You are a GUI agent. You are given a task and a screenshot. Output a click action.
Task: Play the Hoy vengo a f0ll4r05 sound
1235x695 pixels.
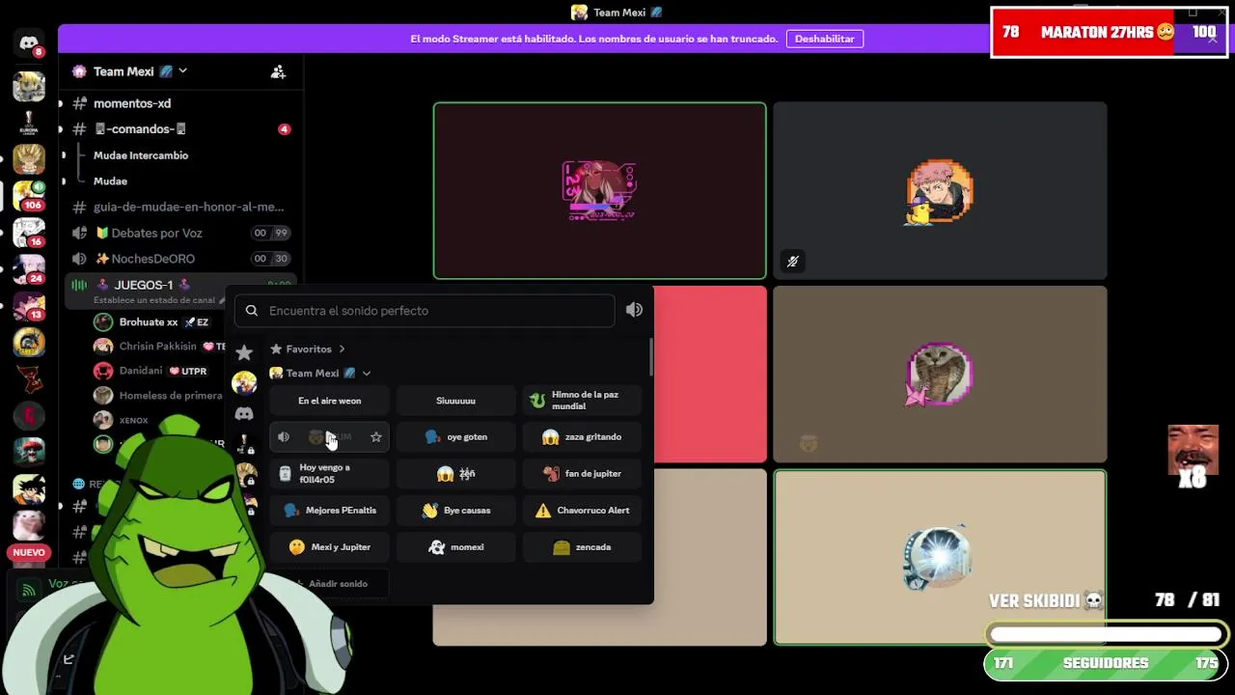pyautogui.click(x=329, y=474)
